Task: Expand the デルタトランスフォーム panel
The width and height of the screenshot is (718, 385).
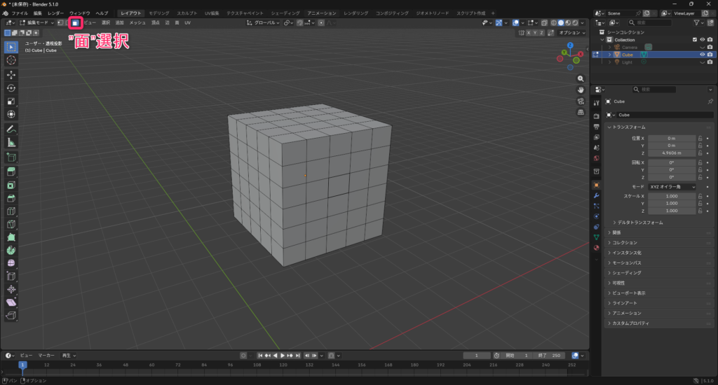Action: (x=639, y=223)
